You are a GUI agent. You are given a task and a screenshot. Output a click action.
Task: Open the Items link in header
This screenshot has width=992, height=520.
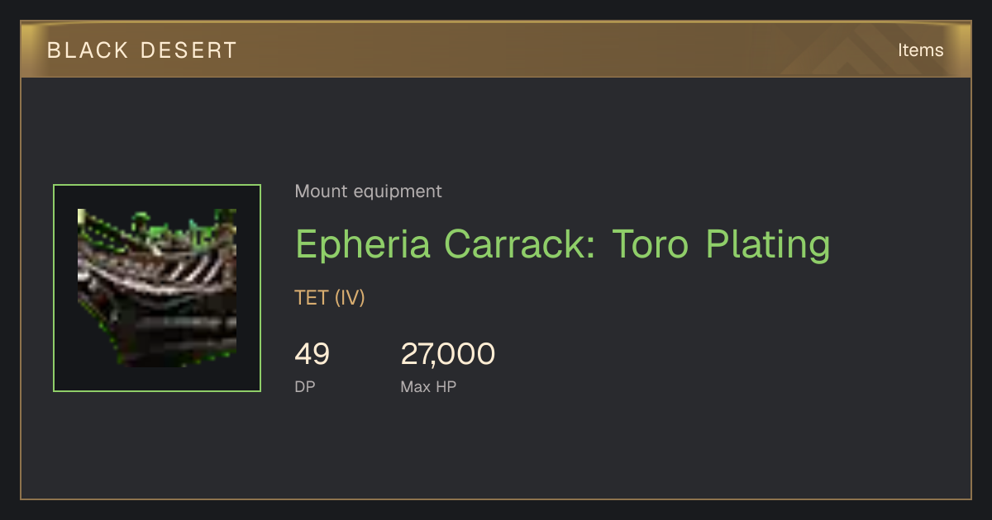click(920, 50)
